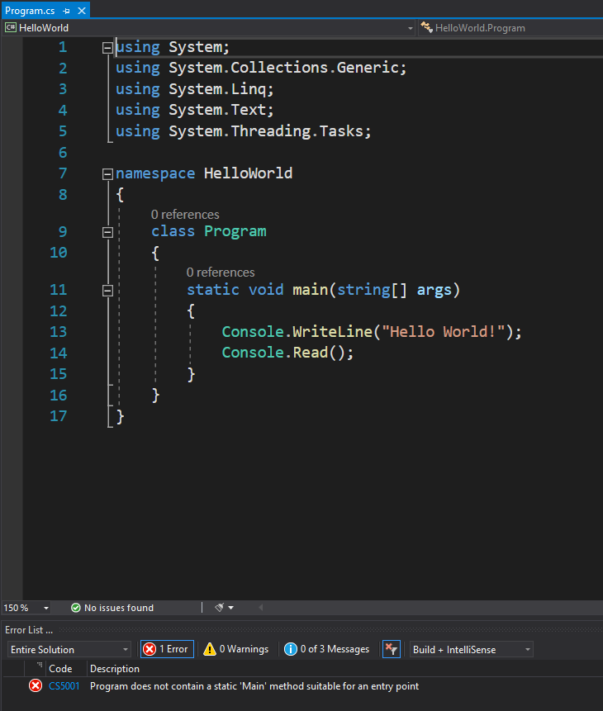Select the Program.cs document tab

30,11
